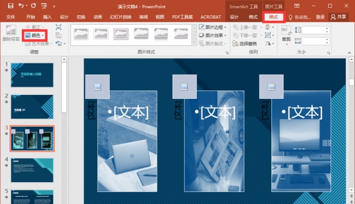Click first SmartArt picture placeholder icon
Viewport: 355px width, 204px height.
pos(98,87)
